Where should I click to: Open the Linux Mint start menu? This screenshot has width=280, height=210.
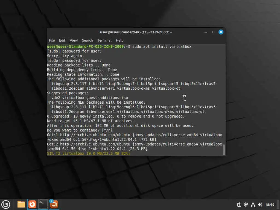coord(6,204)
